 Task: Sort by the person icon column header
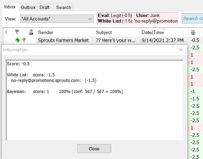pos(31,32)
